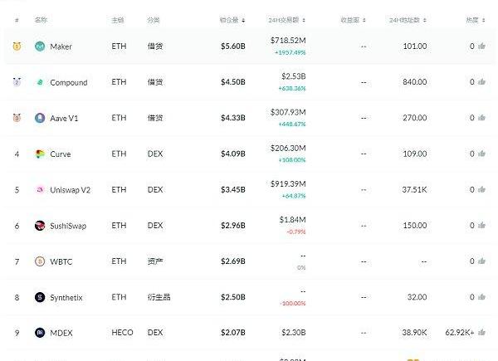The height and width of the screenshot is (361, 498).
Task: Click the MDEX logo icon
Action: [x=40, y=333]
